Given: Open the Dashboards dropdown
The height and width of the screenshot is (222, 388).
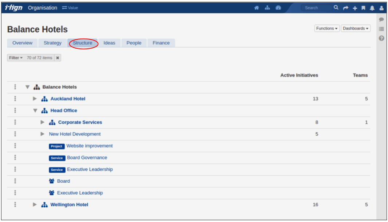Looking at the screenshot, I should (x=356, y=28).
